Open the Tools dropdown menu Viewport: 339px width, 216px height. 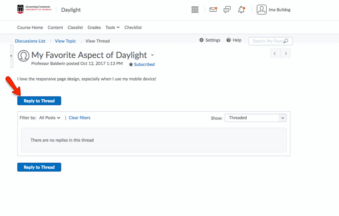(113, 27)
